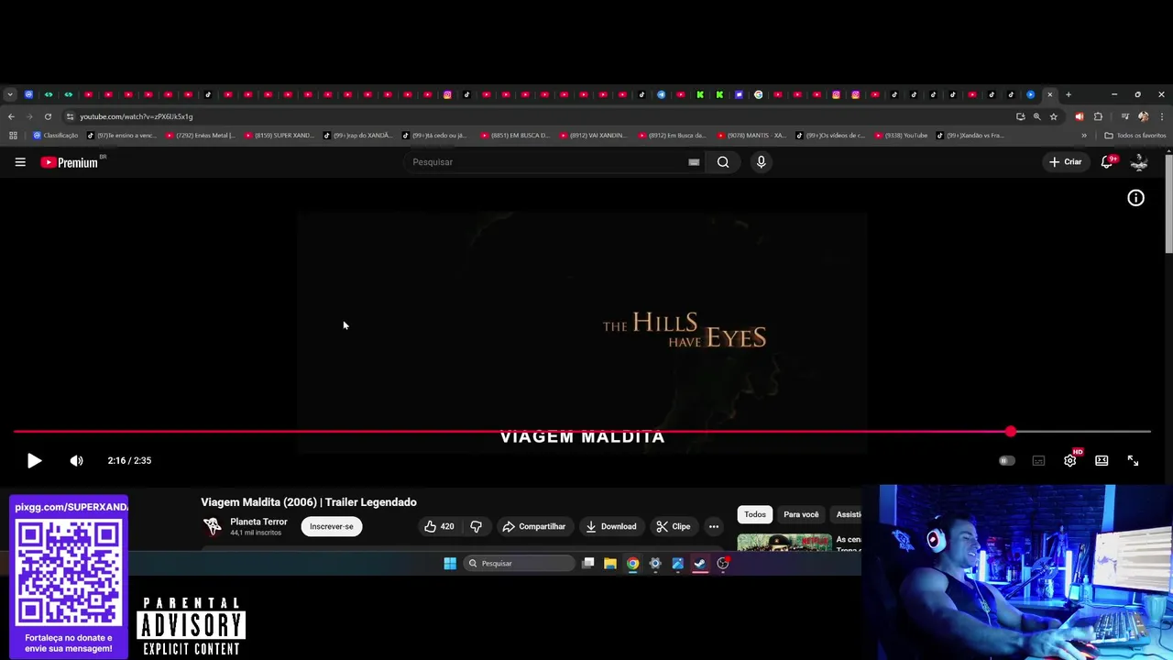Open YouTube notifications bell

coord(1106,162)
